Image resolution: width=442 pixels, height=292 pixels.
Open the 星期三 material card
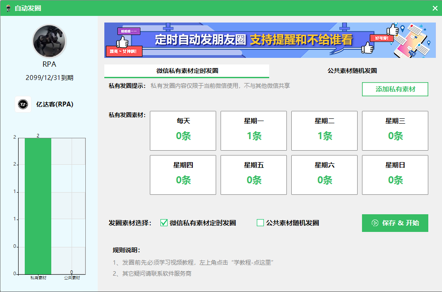(395, 131)
